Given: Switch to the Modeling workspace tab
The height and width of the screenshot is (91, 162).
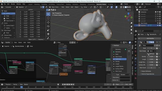Looking at the screenshot, I should (37, 4).
